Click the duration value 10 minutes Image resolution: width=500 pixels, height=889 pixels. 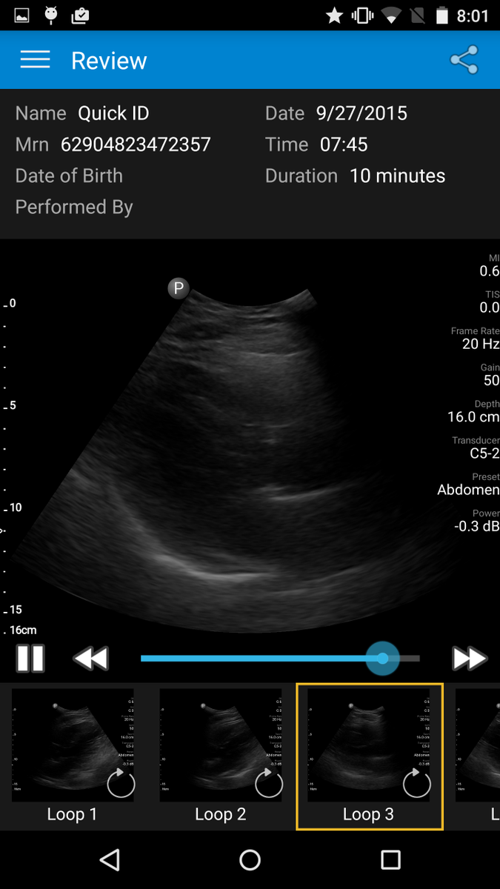coord(398,176)
